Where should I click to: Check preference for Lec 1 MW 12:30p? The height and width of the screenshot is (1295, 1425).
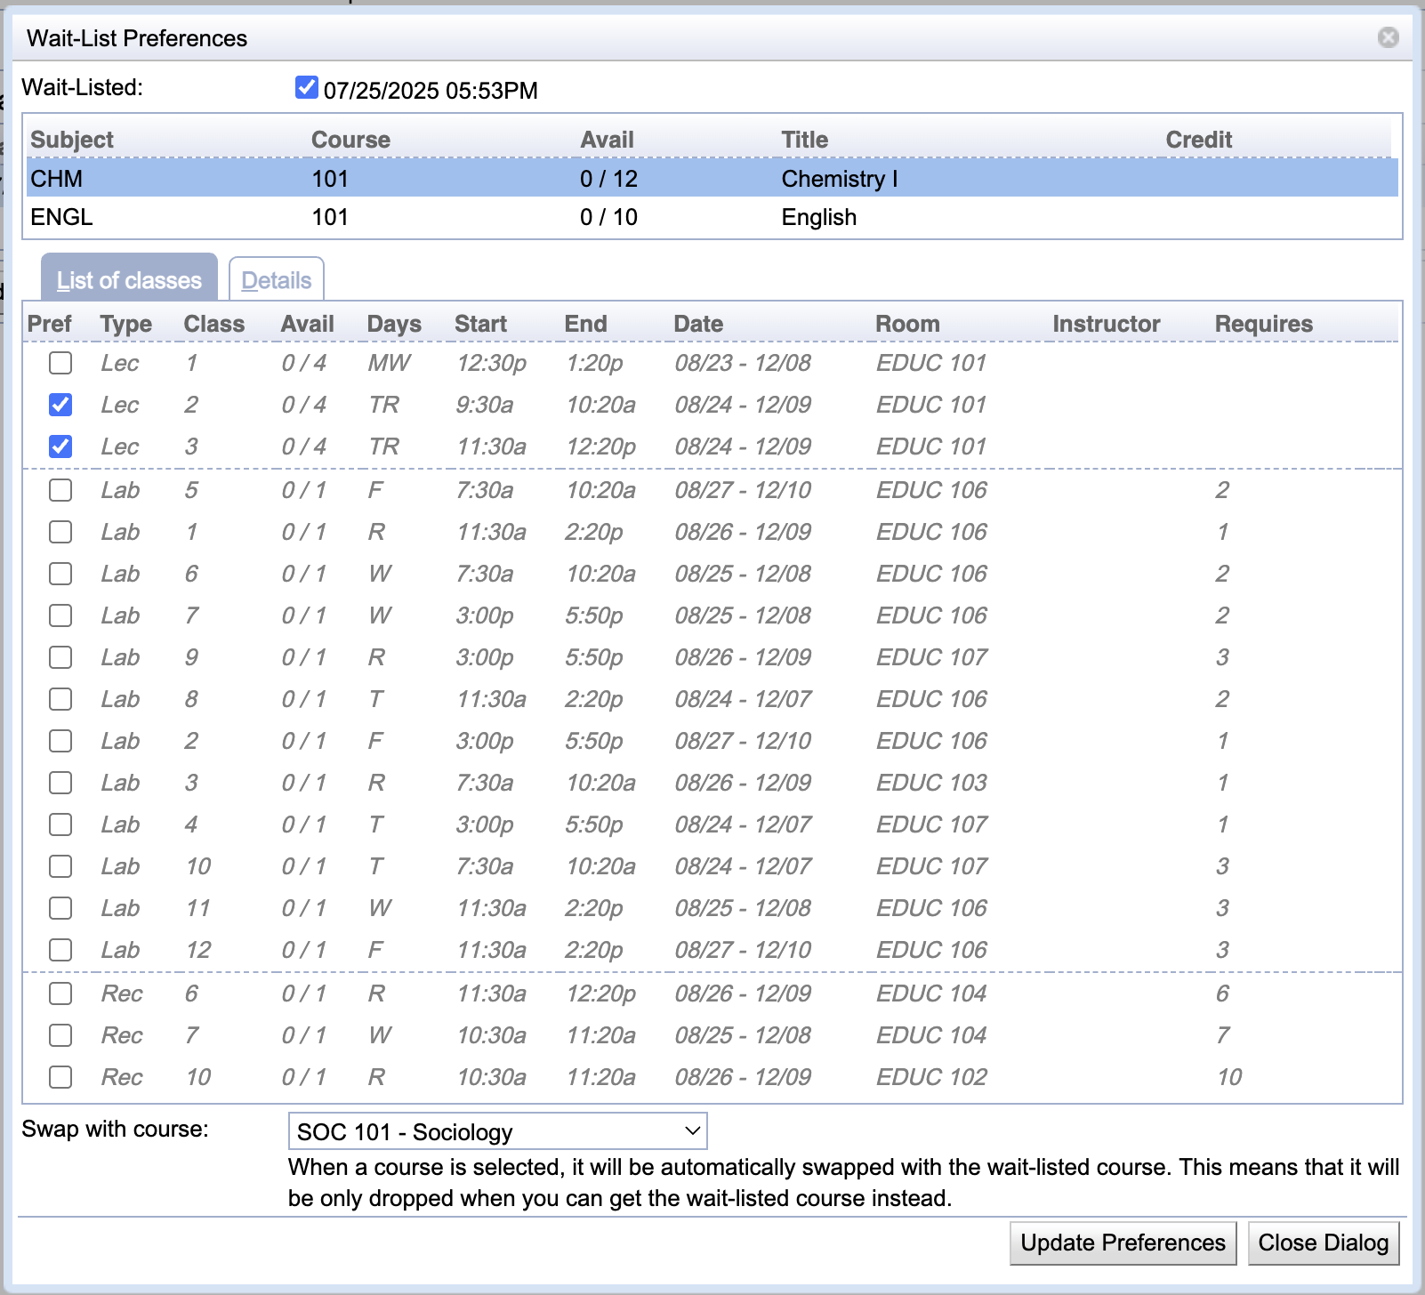(x=60, y=363)
